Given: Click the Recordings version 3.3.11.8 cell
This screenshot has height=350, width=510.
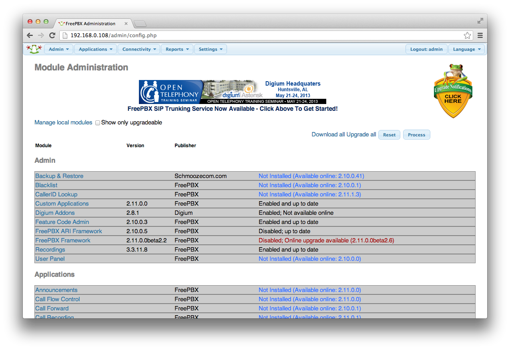Looking at the screenshot, I should (137, 250).
